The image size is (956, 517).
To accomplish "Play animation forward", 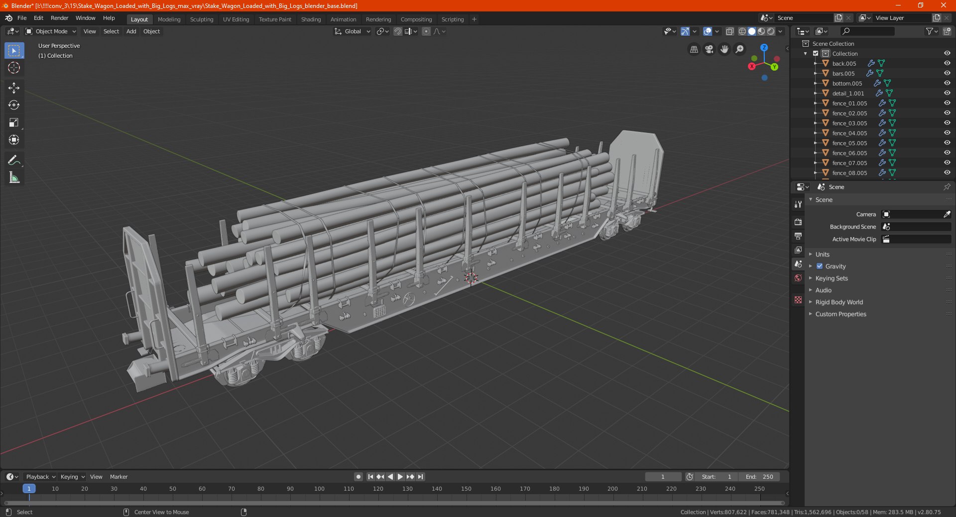I will [x=400, y=477].
